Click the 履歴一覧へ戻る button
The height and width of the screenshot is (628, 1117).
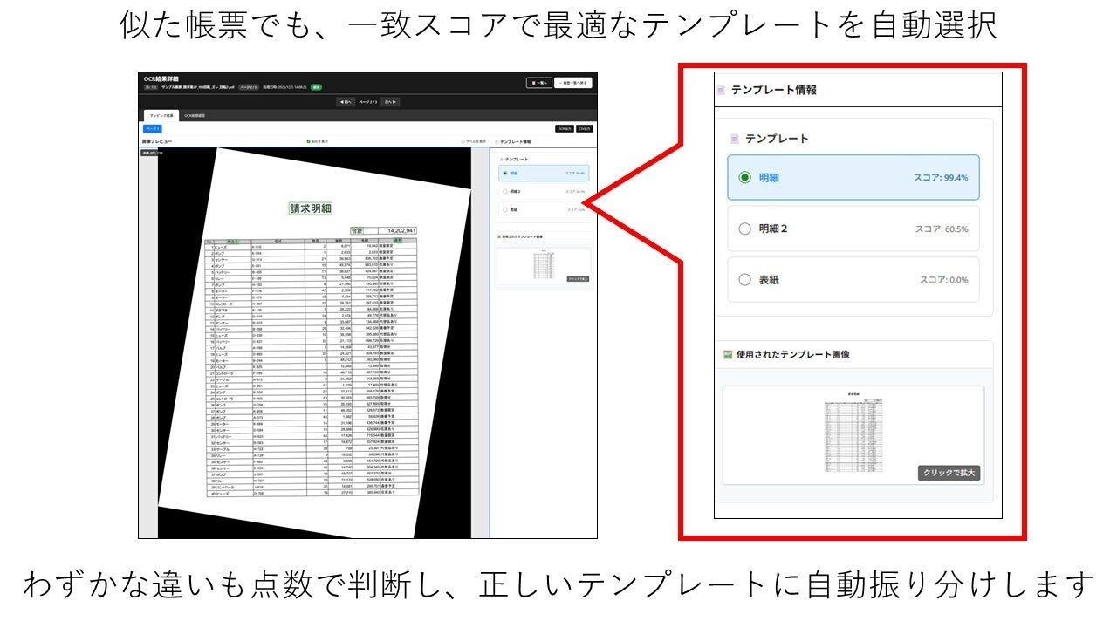572,83
